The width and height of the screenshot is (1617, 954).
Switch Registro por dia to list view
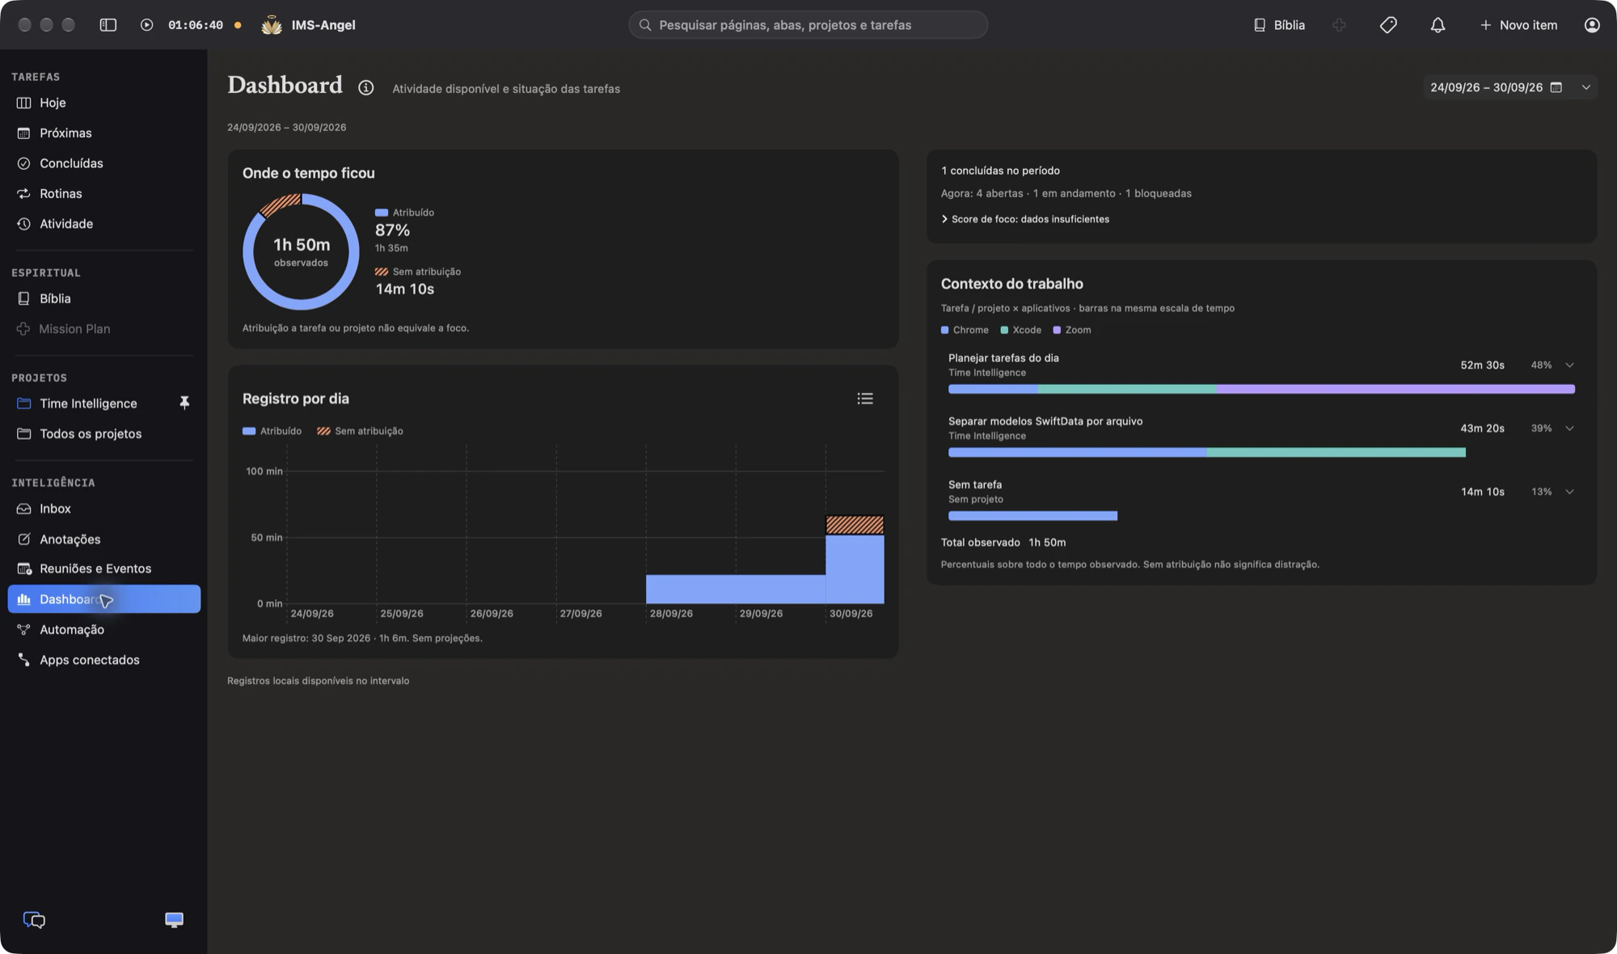pos(865,399)
